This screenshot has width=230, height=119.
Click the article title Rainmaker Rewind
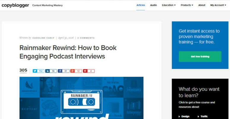[68, 52]
